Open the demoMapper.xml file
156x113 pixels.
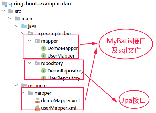pyautogui.click(x=60, y=100)
